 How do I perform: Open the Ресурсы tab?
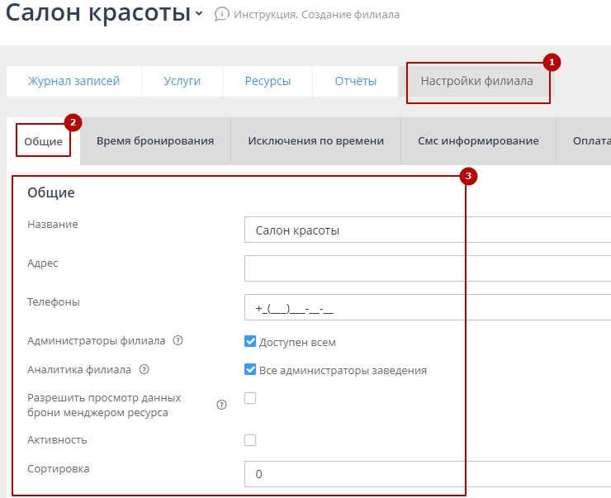[x=268, y=81]
